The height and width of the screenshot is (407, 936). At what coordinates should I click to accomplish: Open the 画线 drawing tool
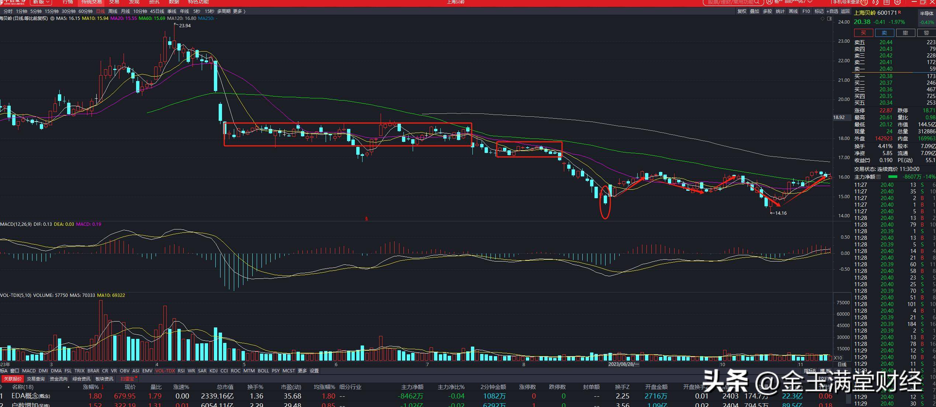point(793,11)
